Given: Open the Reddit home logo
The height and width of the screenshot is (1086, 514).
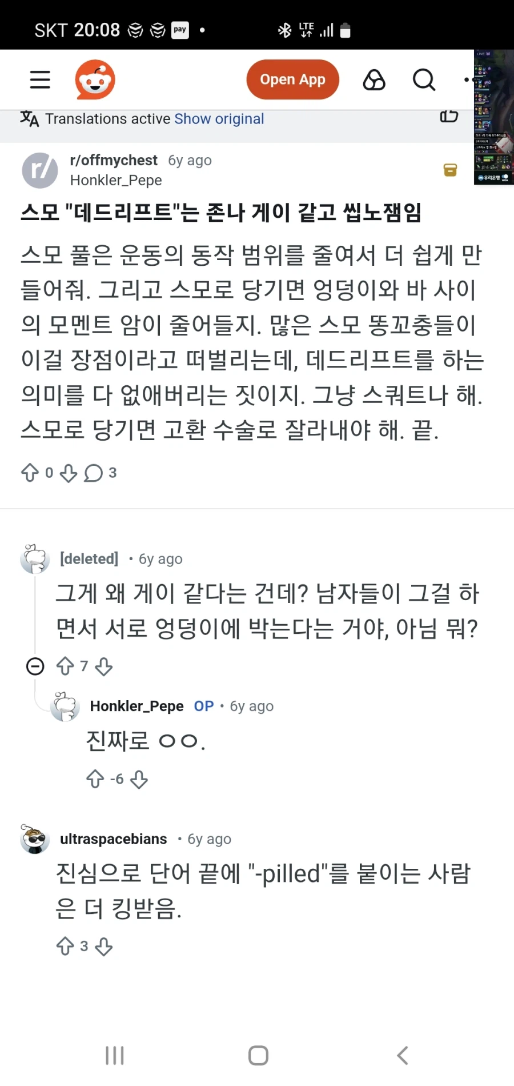Looking at the screenshot, I should tap(95, 79).
